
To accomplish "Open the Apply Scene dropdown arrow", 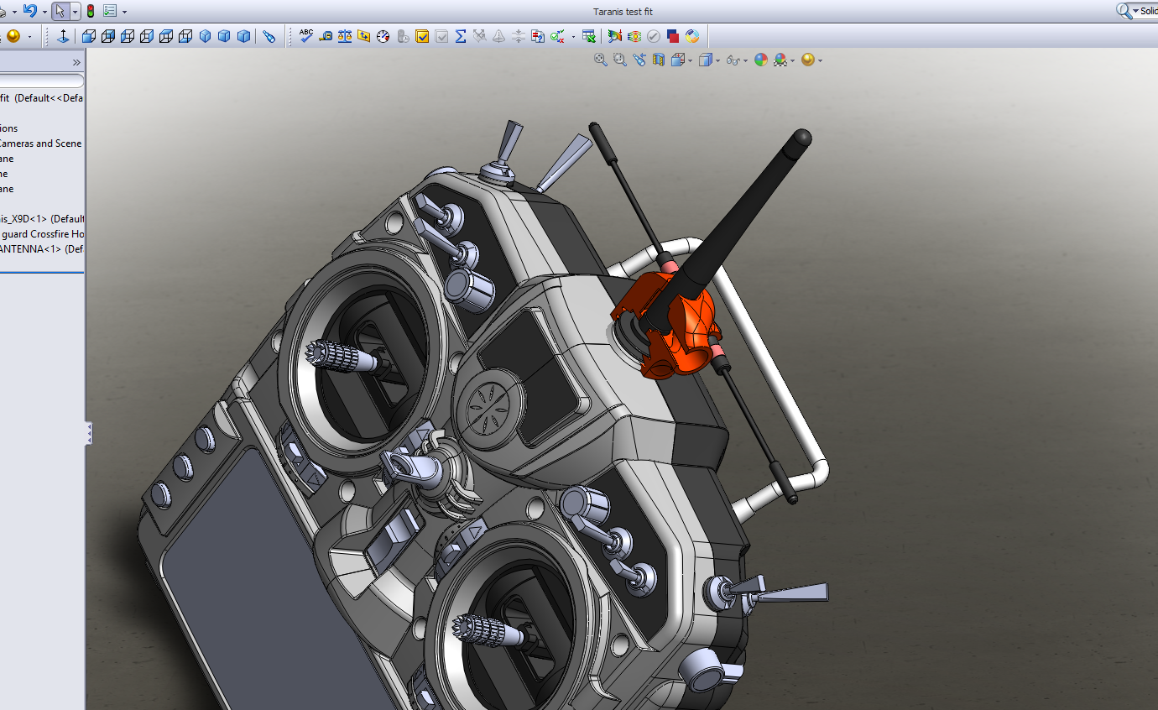I will tap(792, 60).
